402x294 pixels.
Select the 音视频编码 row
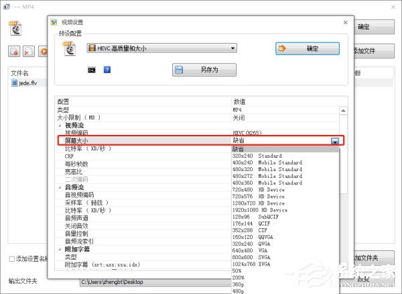point(143,195)
